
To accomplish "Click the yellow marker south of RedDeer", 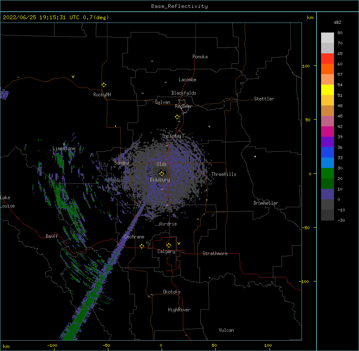I will (x=177, y=117).
